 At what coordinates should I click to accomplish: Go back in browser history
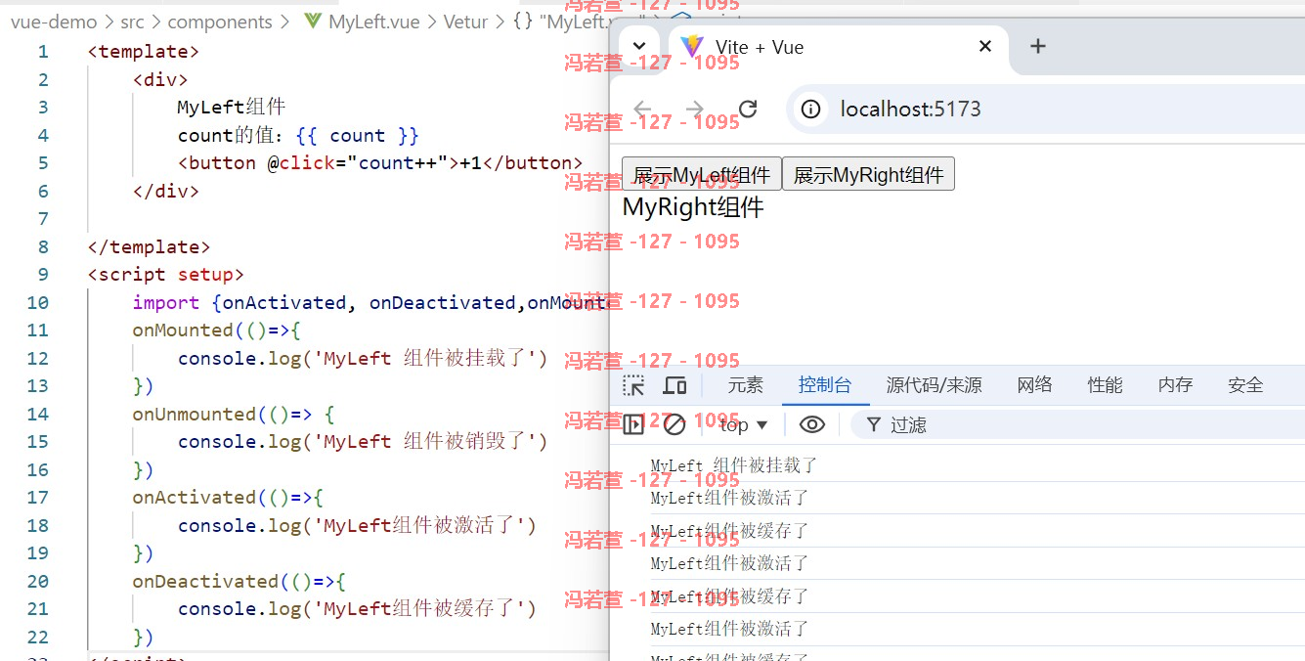pyautogui.click(x=642, y=109)
